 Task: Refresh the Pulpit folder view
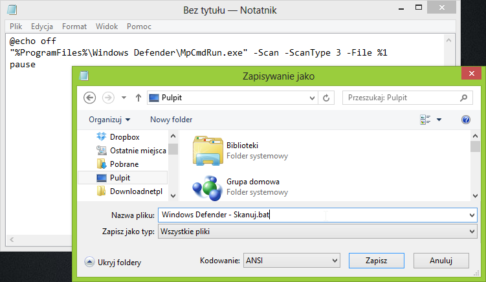click(x=326, y=98)
